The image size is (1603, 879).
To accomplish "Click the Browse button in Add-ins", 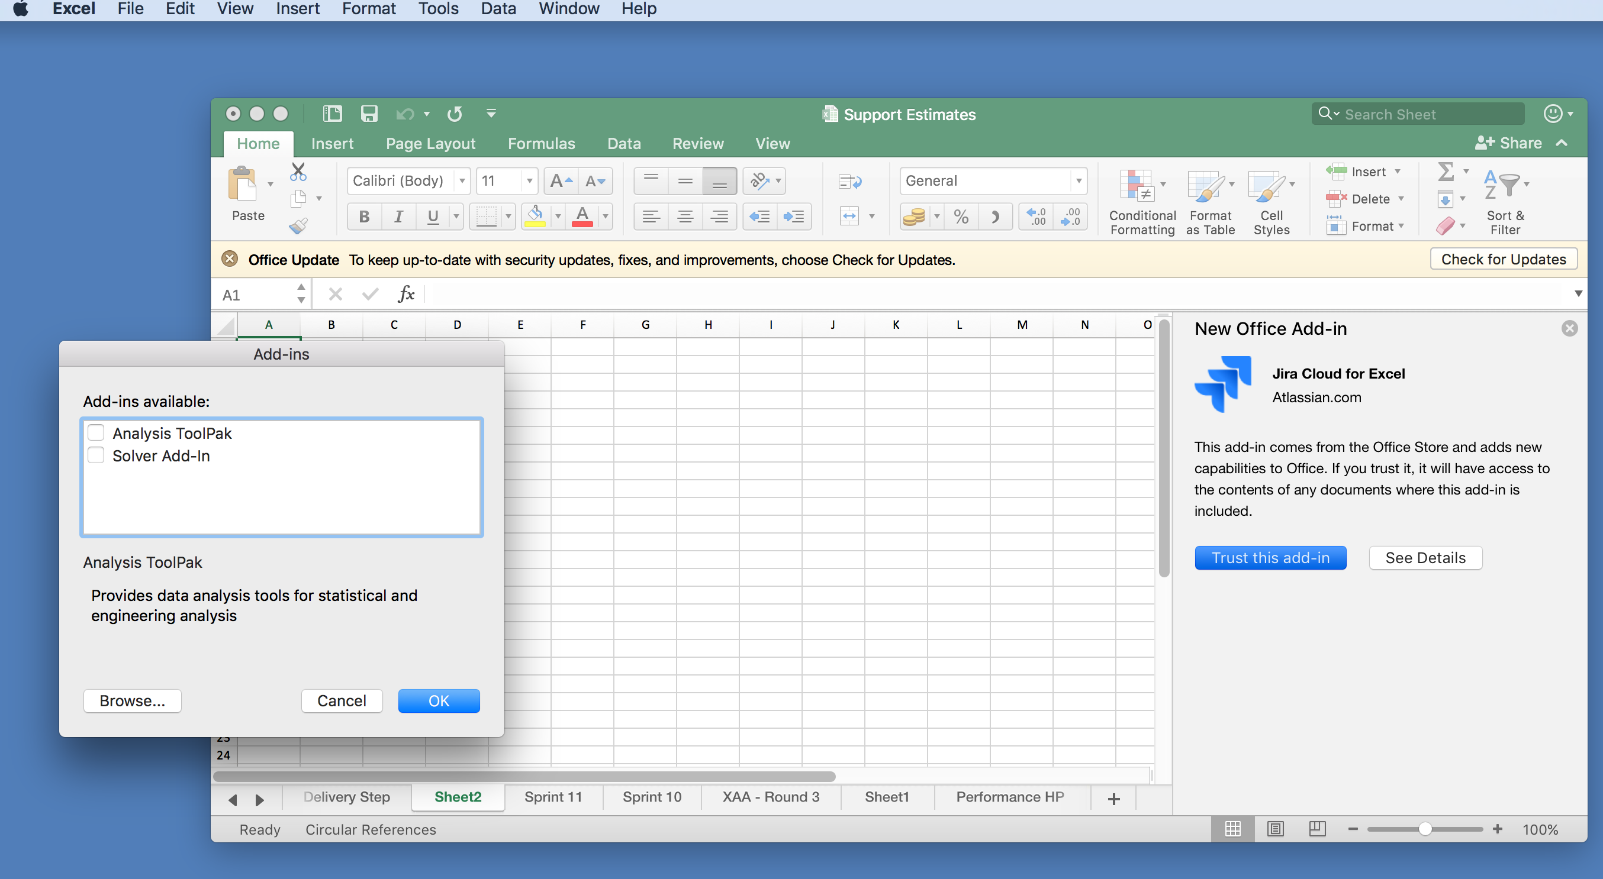I will point(132,700).
